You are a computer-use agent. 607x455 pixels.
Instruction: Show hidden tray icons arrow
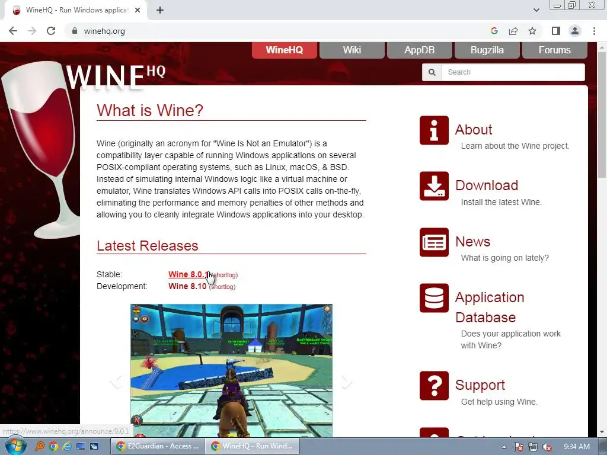pos(504,447)
